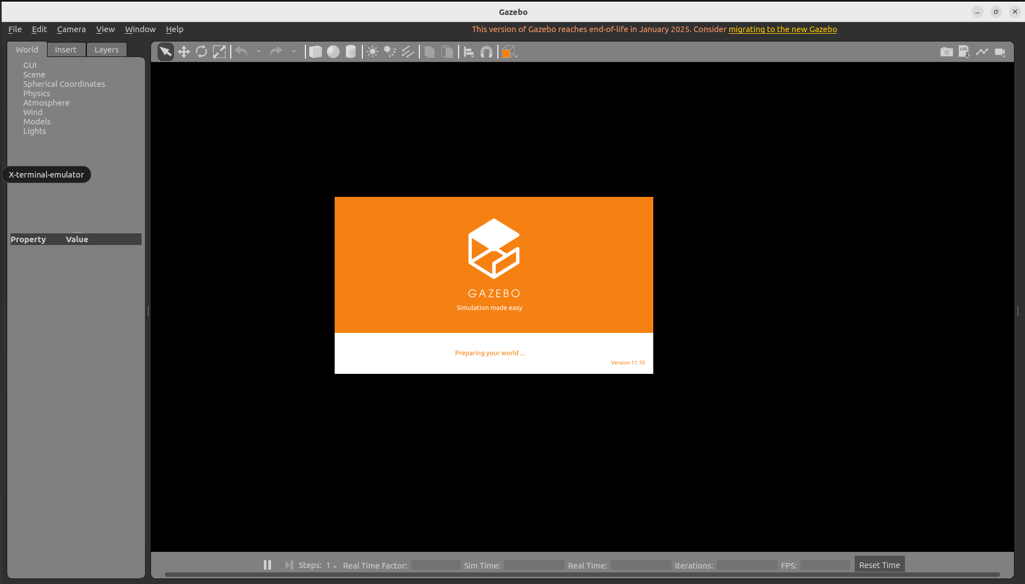Close the Gazebo window
The height and width of the screenshot is (584, 1025).
click(1015, 12)
